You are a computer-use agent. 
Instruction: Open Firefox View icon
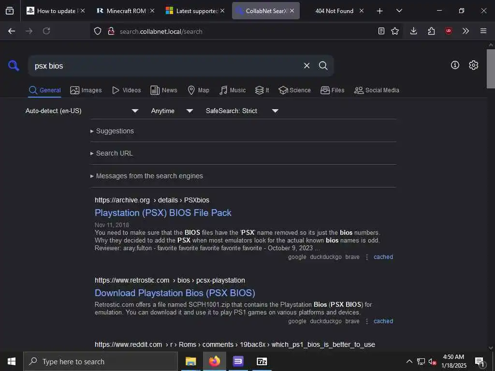10,11
